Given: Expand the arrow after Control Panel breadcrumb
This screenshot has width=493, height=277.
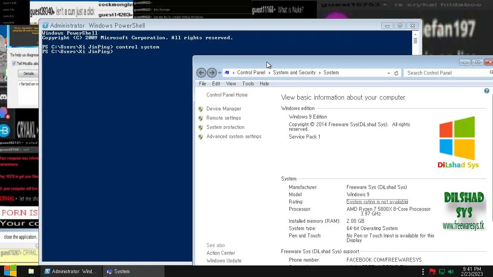Looking at the screenshot, I should coord(269,73).
